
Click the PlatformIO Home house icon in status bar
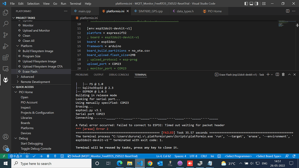(27, 156)
